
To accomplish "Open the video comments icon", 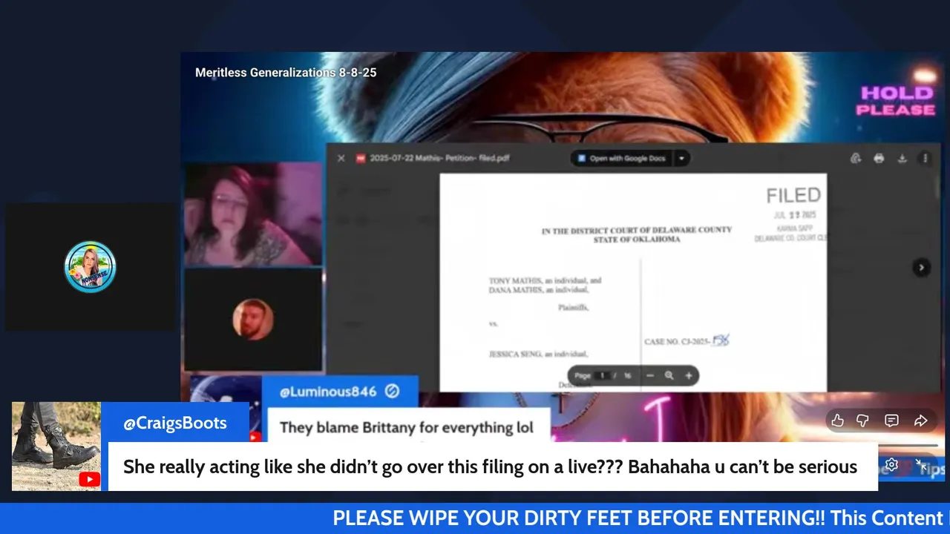I will (891, 421).
